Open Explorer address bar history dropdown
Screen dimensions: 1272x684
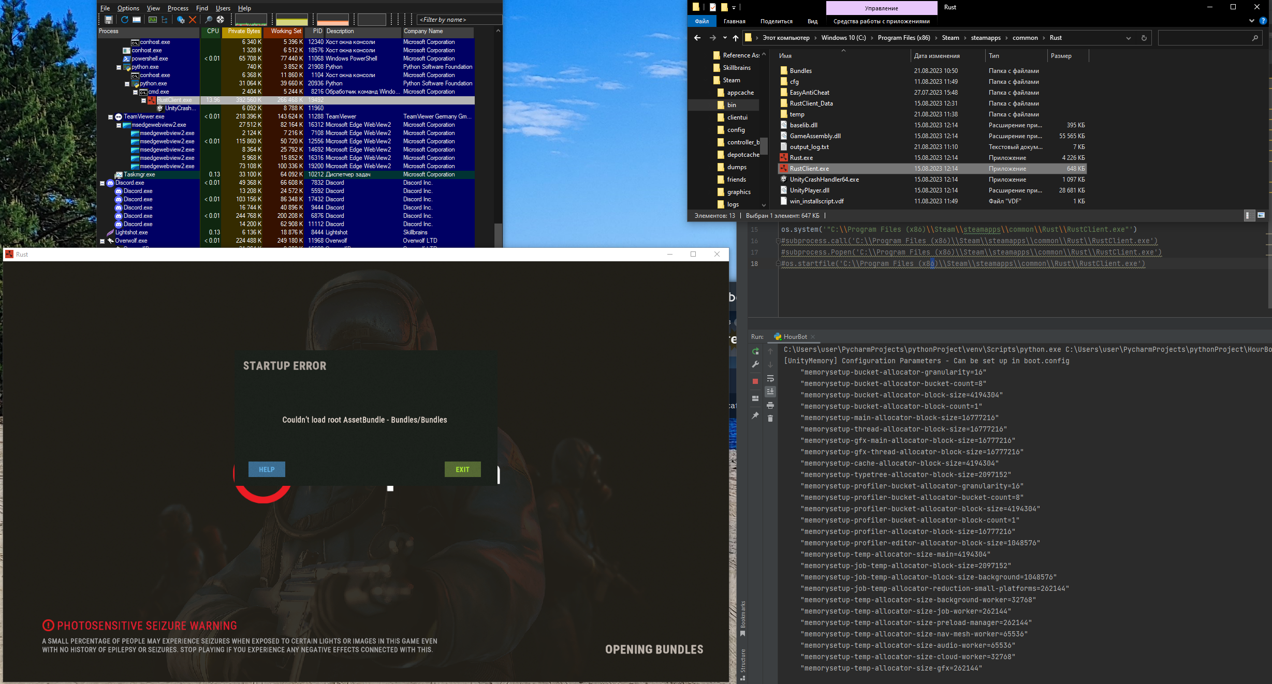1129,38
